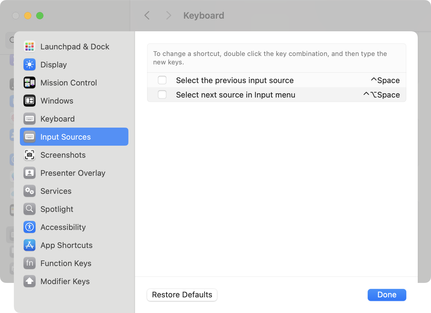Click the Services gears icon
This screenshot has width=431, height=313.
point(30,191)
